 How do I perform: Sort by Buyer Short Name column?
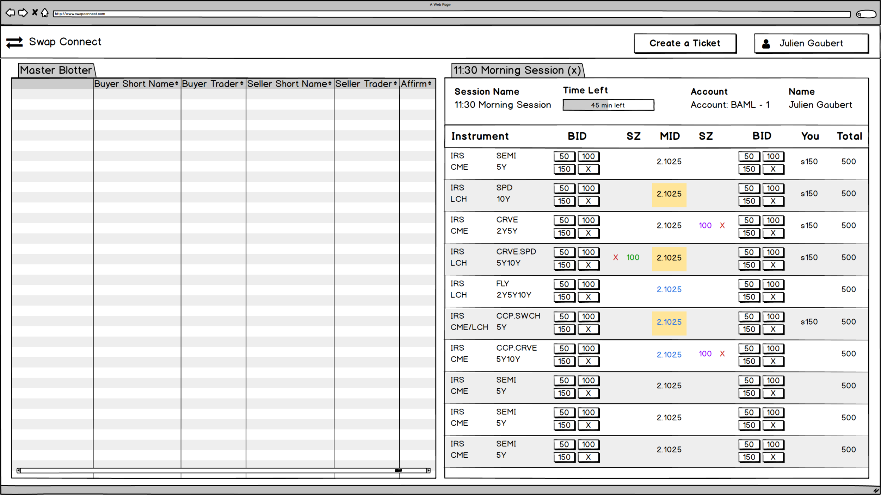[x=137, y=84]
